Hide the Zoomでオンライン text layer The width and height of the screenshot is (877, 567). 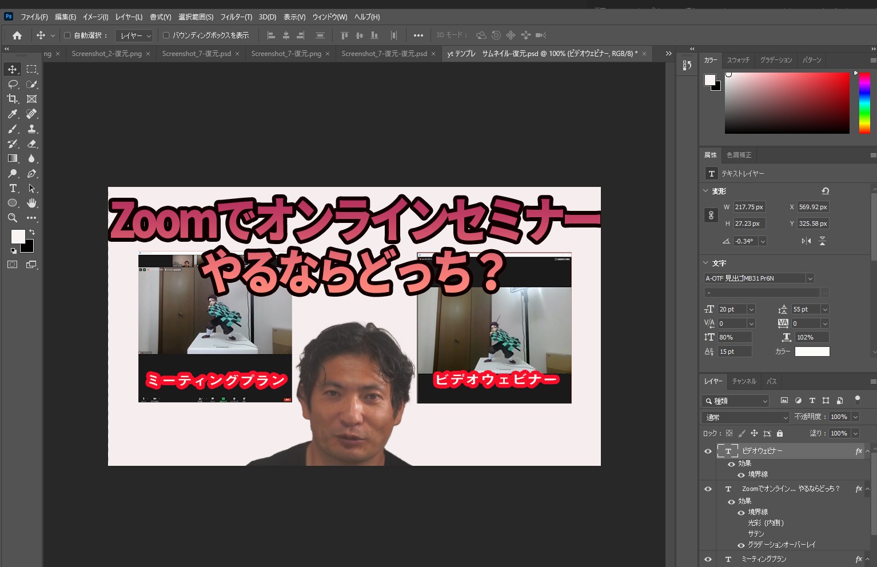[x=708, y=489]
